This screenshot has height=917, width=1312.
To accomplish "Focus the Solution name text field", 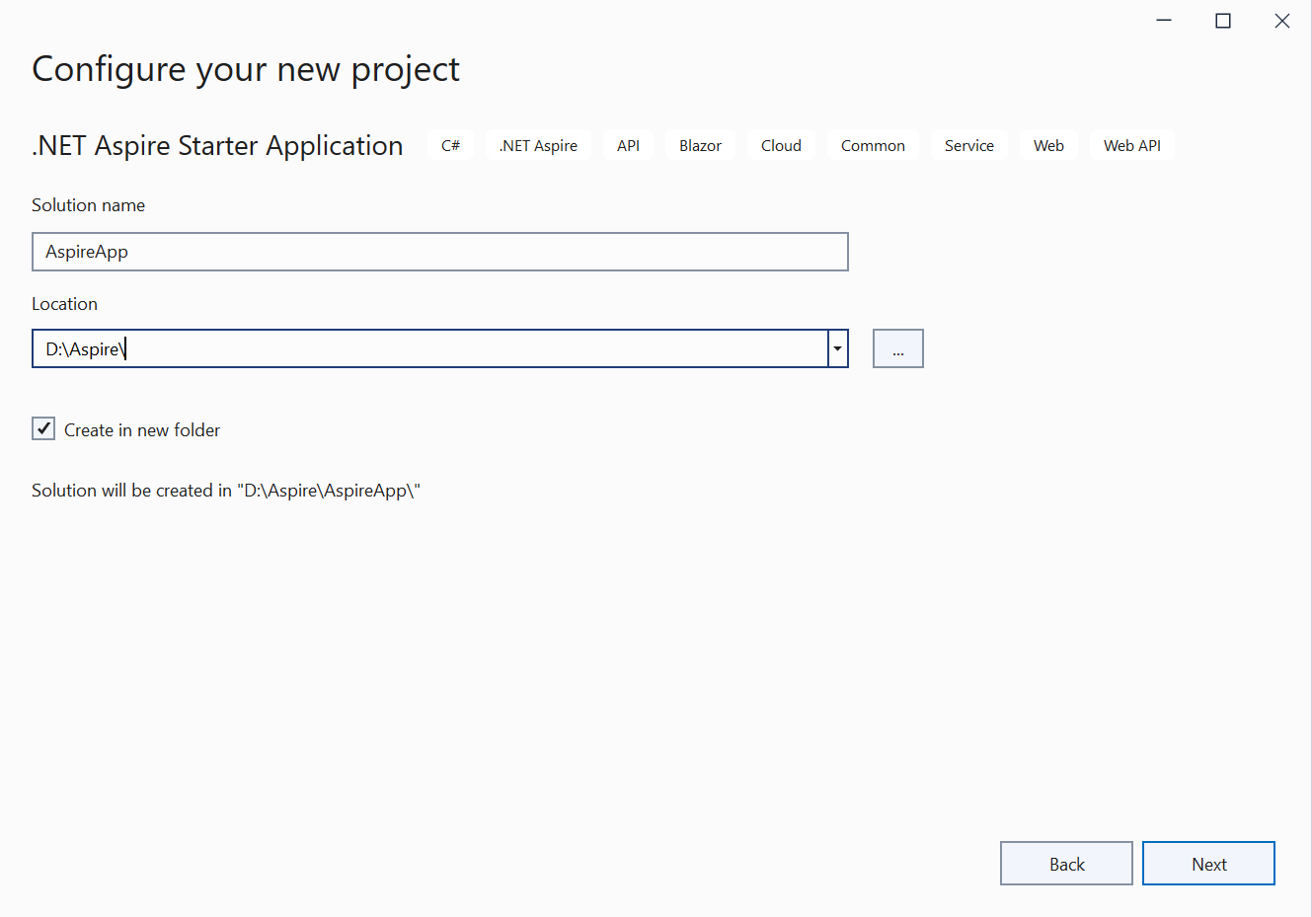I will tap(439, 252).
